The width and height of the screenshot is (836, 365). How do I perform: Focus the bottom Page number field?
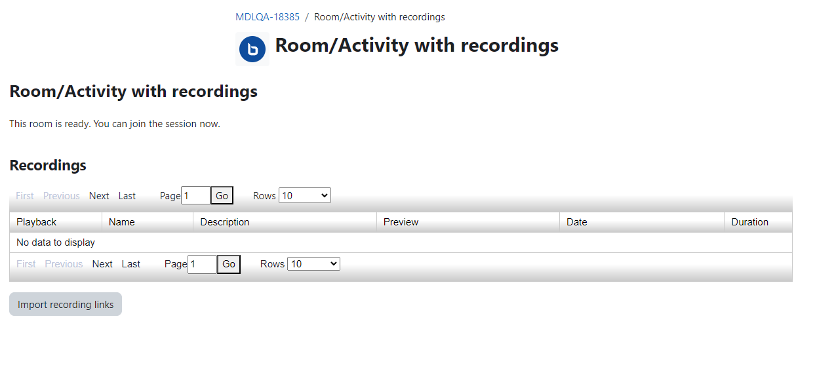[x=202, y=264]
